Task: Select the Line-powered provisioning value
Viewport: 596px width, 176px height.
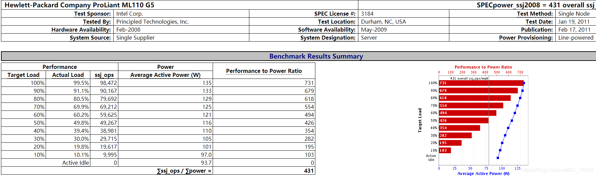Action: point(576,38)
